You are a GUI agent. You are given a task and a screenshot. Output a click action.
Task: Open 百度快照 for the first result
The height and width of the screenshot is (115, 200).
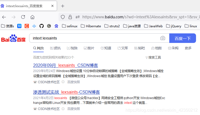point(74,82)
